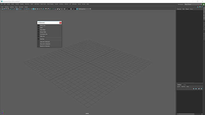The width and height of the screenshot is (205, 115).
Task: Open the Object menu in Channel Box
Action: pyautogui.click(x=187, y=9)
